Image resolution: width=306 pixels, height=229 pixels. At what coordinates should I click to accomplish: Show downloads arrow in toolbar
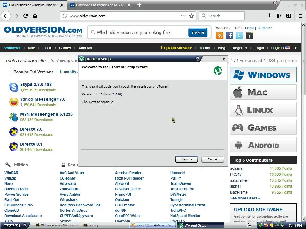tap(269, 16)
